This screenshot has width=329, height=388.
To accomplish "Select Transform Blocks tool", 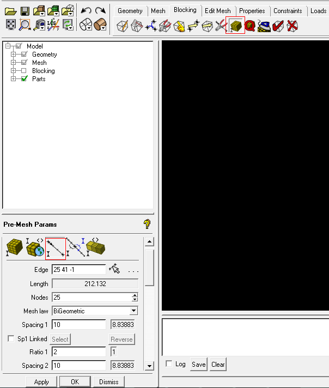I will tap(208, 26).
